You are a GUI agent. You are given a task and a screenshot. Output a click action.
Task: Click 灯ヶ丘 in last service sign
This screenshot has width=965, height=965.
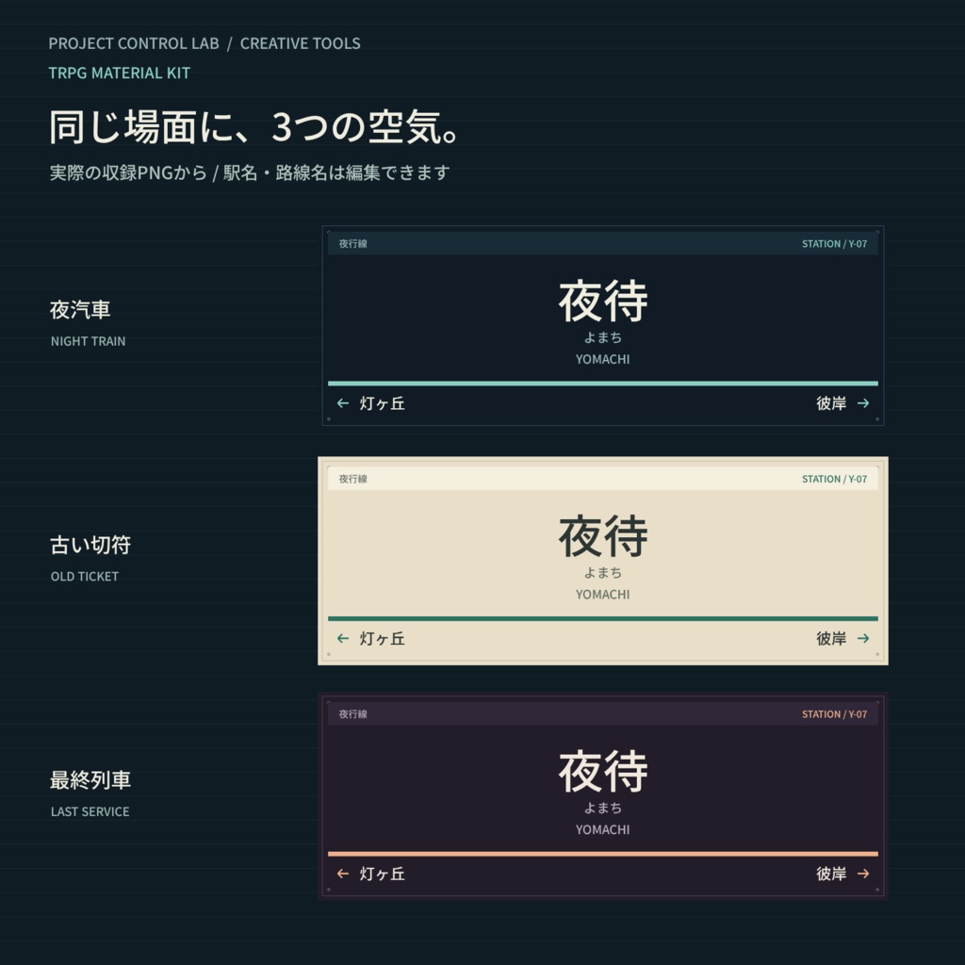[x=383, y=874]
